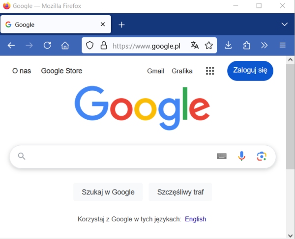
Task: Click the tracking protection shield icon
Action: [x=90, y=46]
